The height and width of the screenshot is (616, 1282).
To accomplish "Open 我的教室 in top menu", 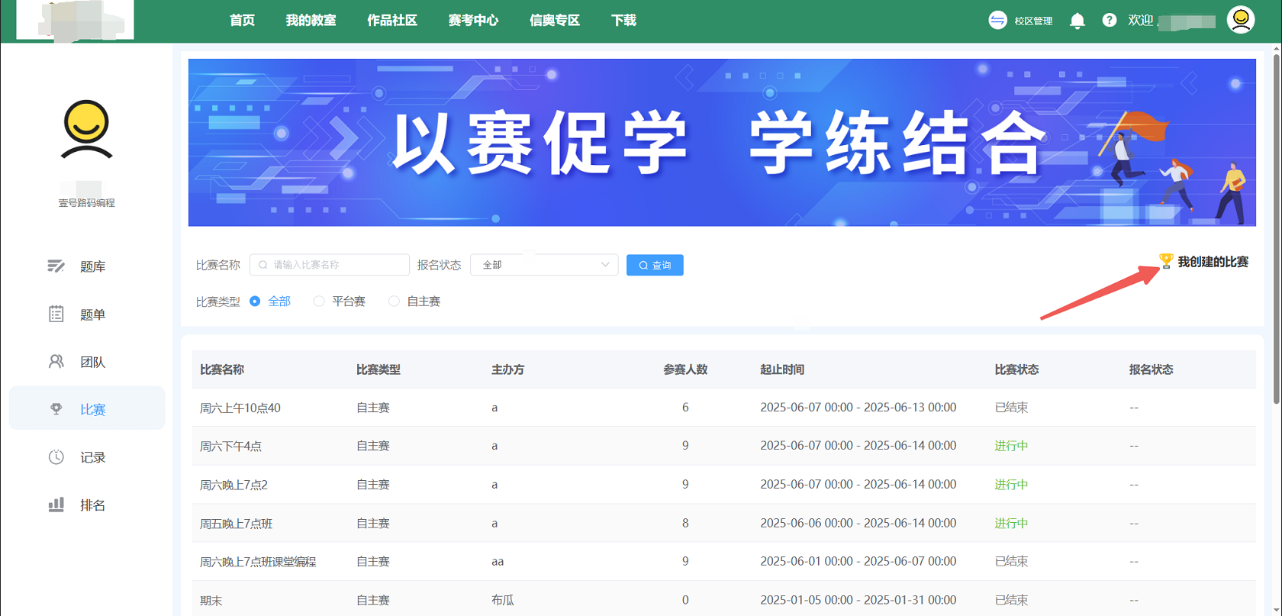I will [311, 21].
